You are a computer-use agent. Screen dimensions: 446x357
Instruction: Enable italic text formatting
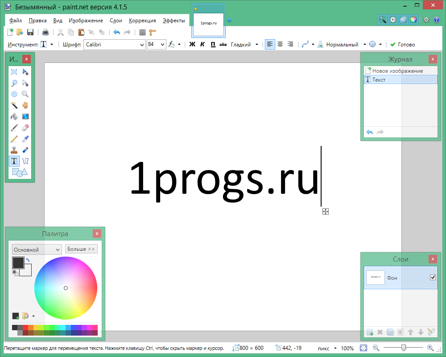202,44
